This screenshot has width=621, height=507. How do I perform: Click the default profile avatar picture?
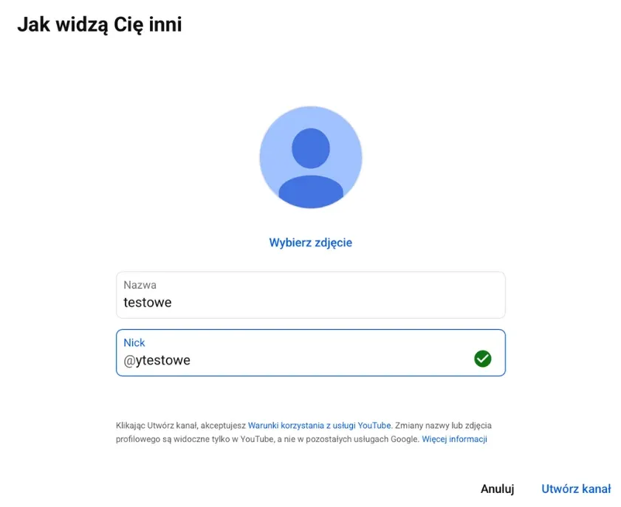click(310, 156)
